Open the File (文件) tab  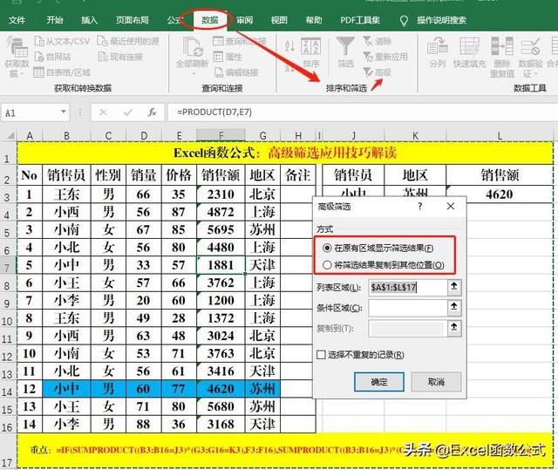point(17,20)
